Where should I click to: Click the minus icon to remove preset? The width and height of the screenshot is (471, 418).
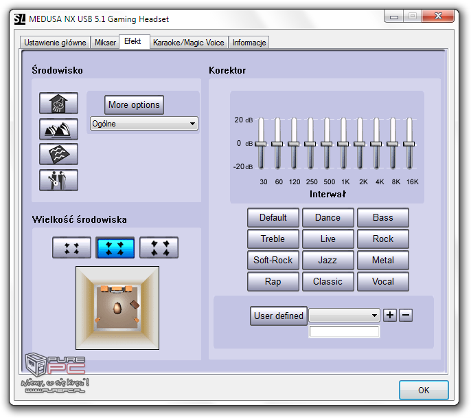(x=406, y=315)
